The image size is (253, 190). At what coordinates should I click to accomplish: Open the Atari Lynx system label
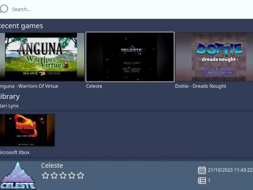(x=9, y=106)
